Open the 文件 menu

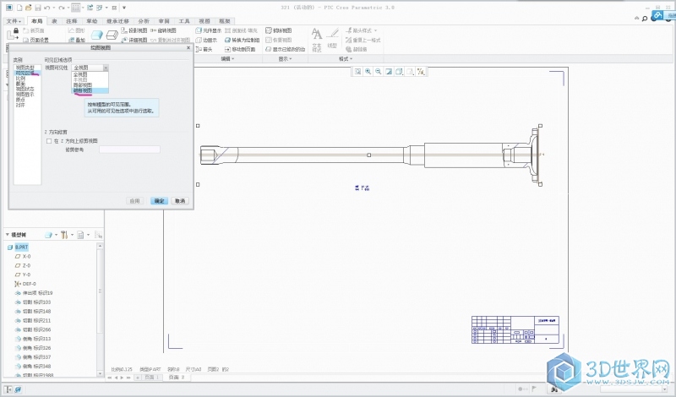tap(14, 21)
